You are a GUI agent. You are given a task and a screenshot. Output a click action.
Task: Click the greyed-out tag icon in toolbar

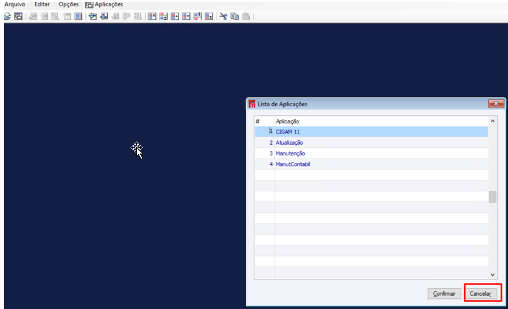point(127,16)
